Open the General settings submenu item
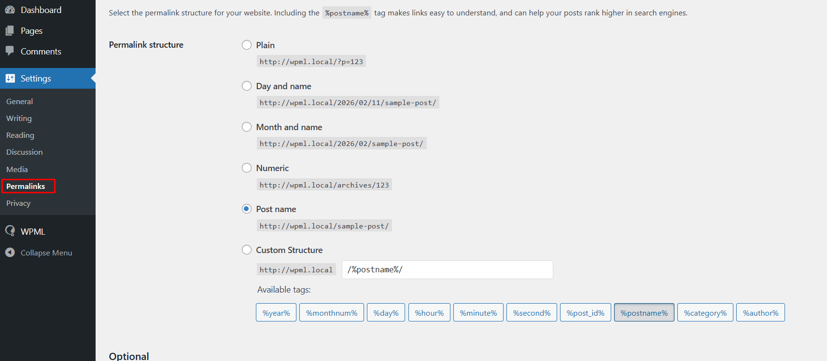The image size is (827, 361). (x=20, y=101)
